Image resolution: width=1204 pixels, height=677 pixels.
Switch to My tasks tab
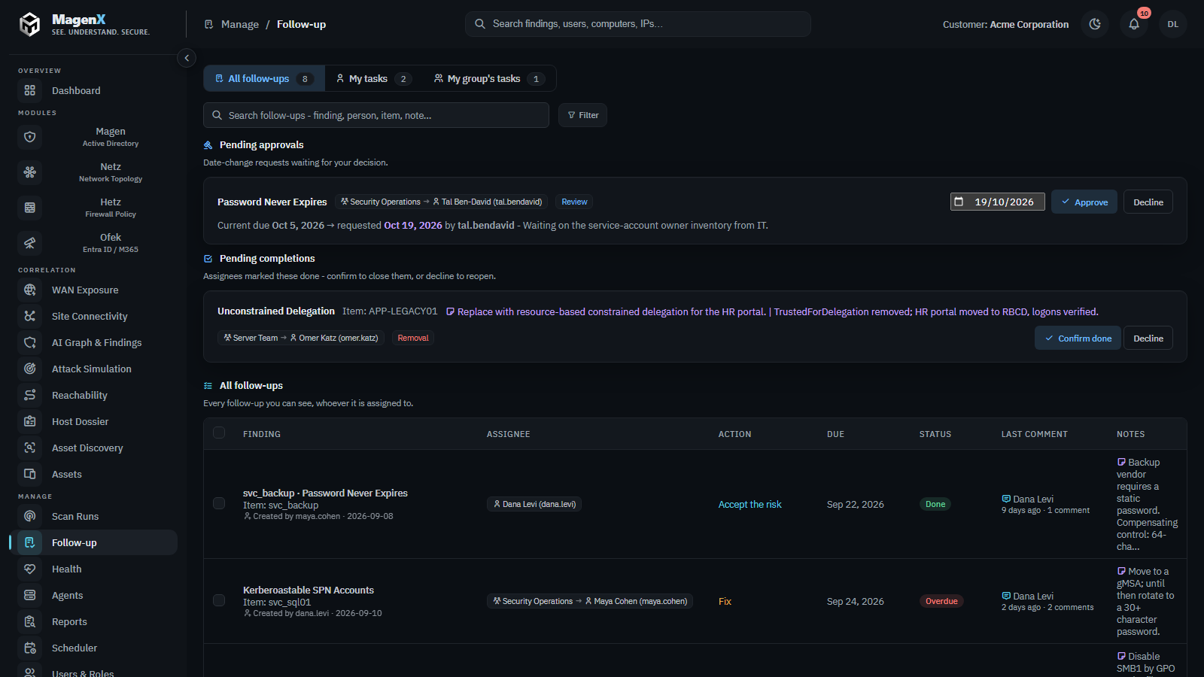click(x=373, y=78)
